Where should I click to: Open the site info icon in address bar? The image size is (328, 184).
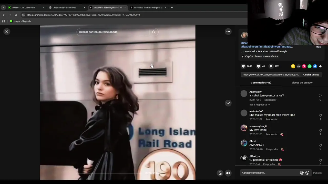click(x=23, y=15)
